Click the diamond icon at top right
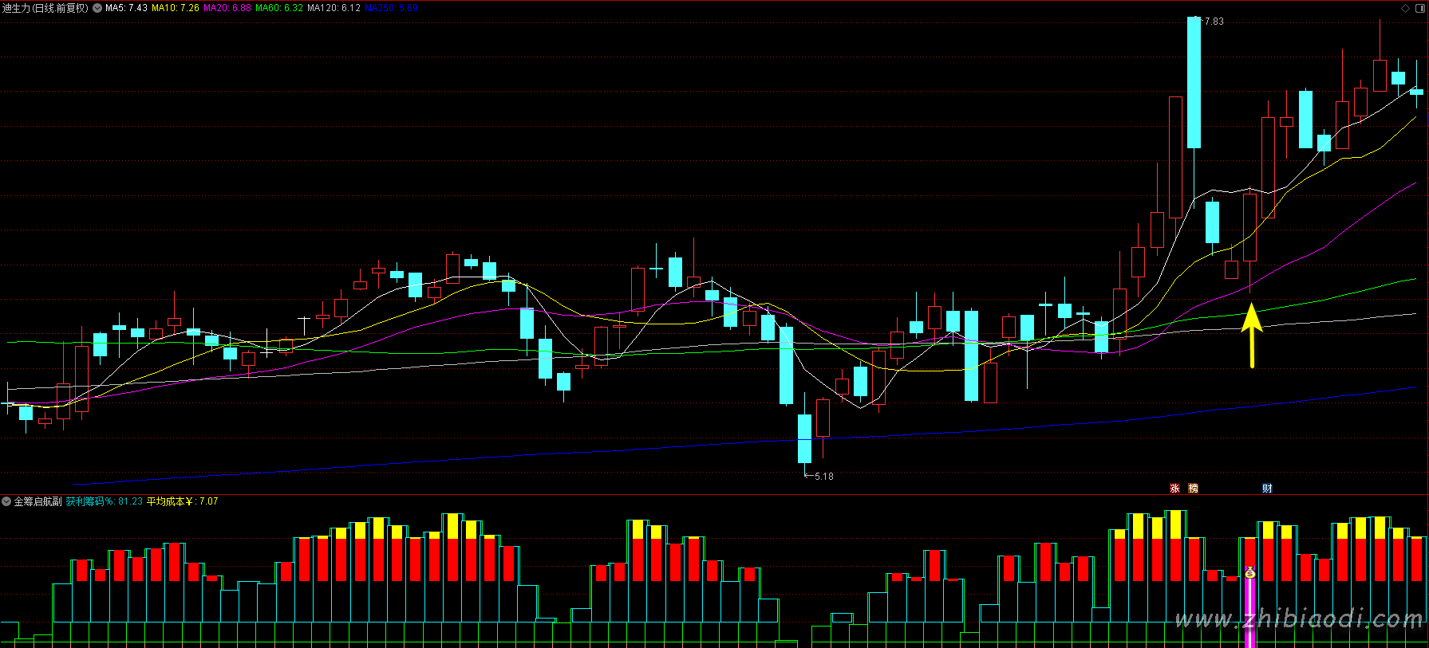Screen dimensions: 1429x648 (x=1406, y=8)
